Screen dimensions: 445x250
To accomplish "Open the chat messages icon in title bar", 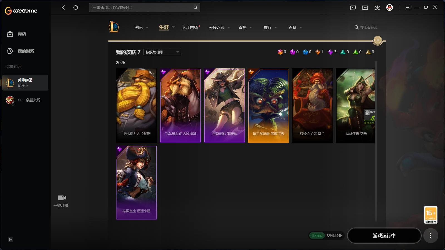I will coord(353,7).
